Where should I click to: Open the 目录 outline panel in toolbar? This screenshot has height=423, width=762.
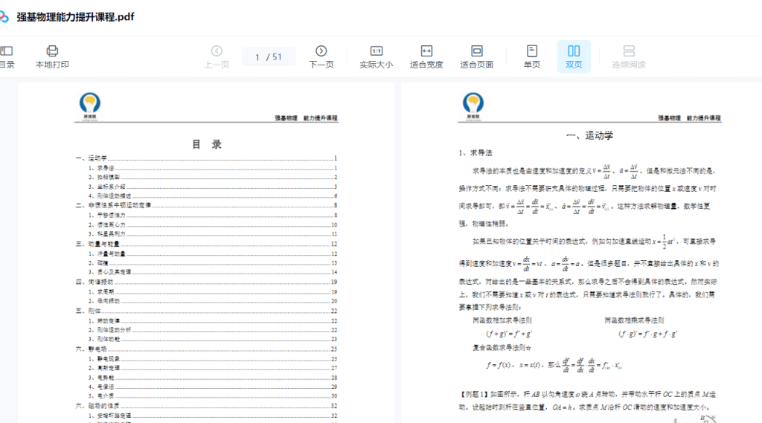point(7,56)
